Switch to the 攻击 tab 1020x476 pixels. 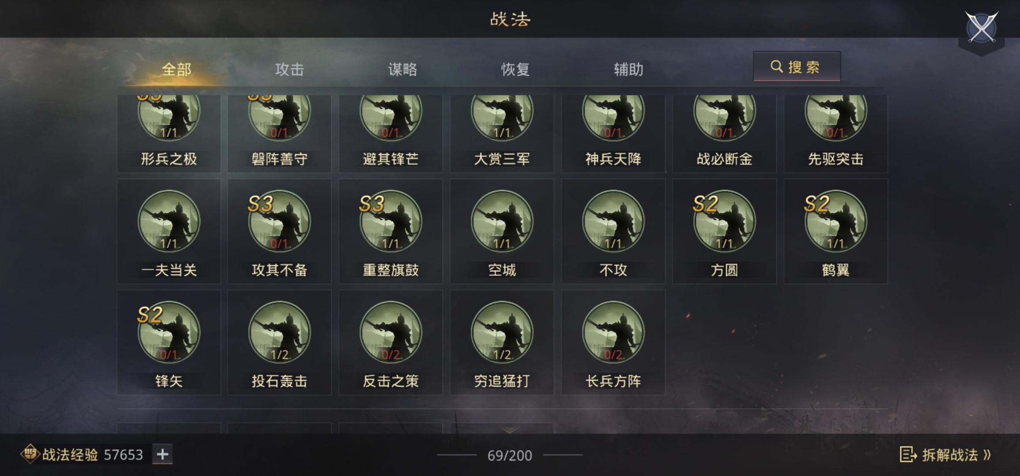(x=290, y=69)
